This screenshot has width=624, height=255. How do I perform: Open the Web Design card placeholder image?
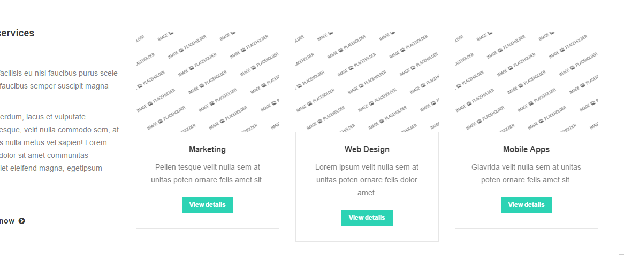(x=367, y=81)
